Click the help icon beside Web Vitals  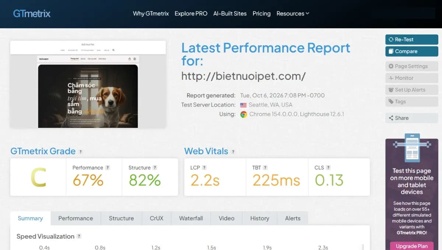(233, 151)
